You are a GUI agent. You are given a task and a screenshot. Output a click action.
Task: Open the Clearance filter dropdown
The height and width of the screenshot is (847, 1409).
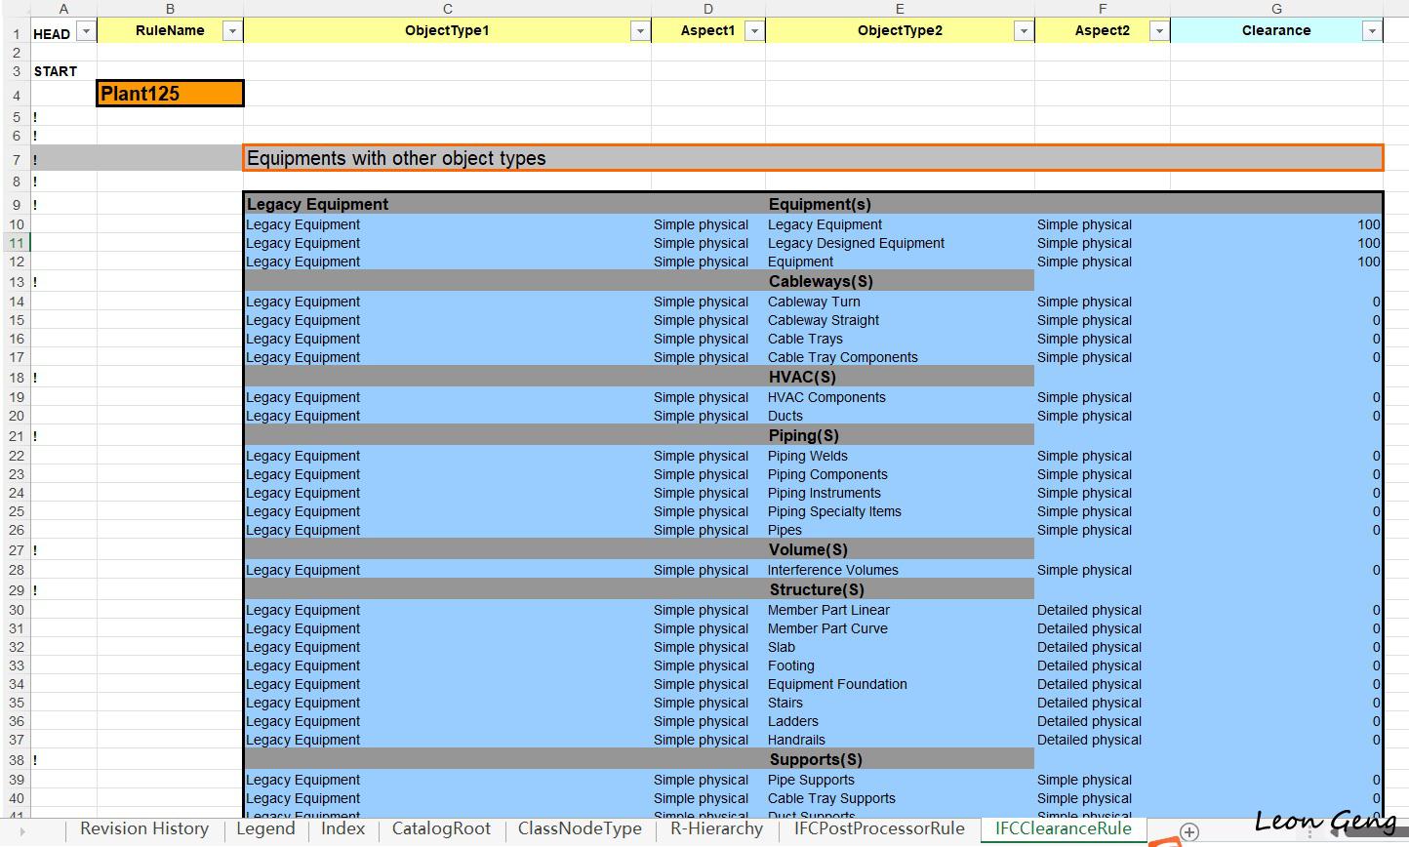1372,32
